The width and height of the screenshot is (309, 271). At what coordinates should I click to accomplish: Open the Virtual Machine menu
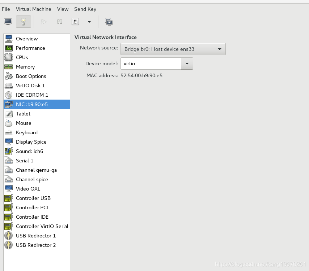[34, 9]
